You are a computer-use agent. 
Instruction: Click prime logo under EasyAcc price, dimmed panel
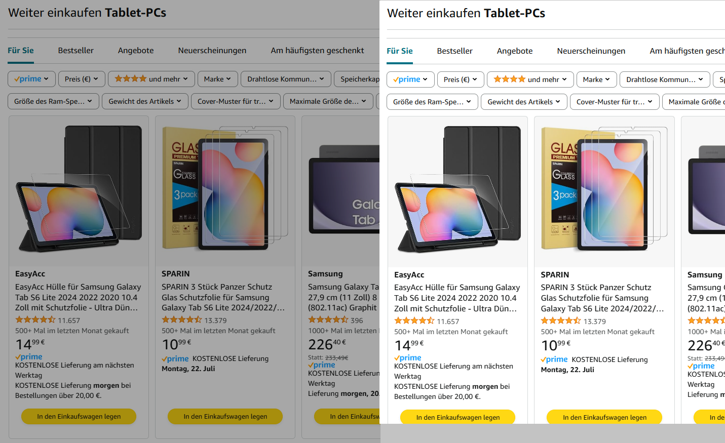[x=29, y=357]
